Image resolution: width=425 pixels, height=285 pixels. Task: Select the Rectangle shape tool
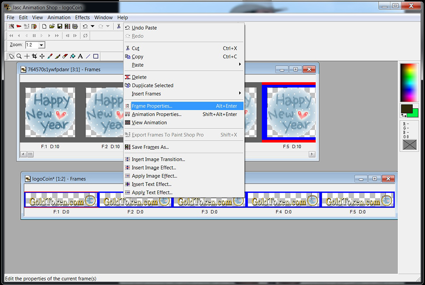coord(96,56)
